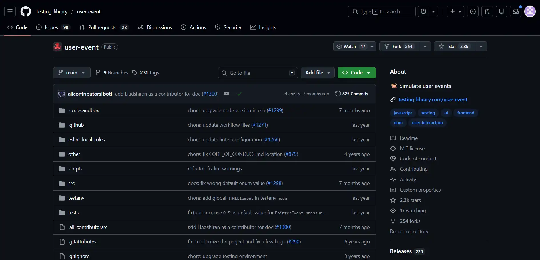
Task: Watch the repository
Action: coord(349,46)
